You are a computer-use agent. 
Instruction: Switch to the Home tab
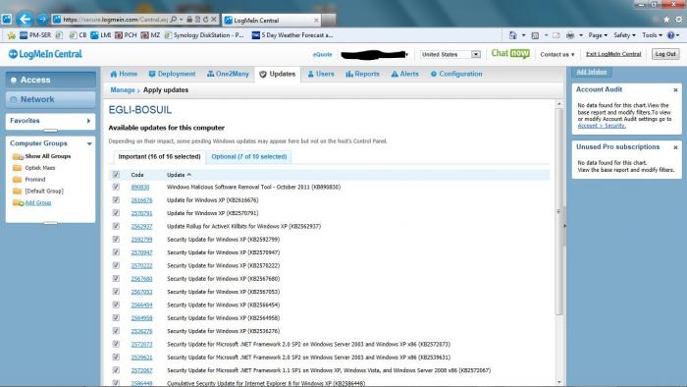click(124, 74)
